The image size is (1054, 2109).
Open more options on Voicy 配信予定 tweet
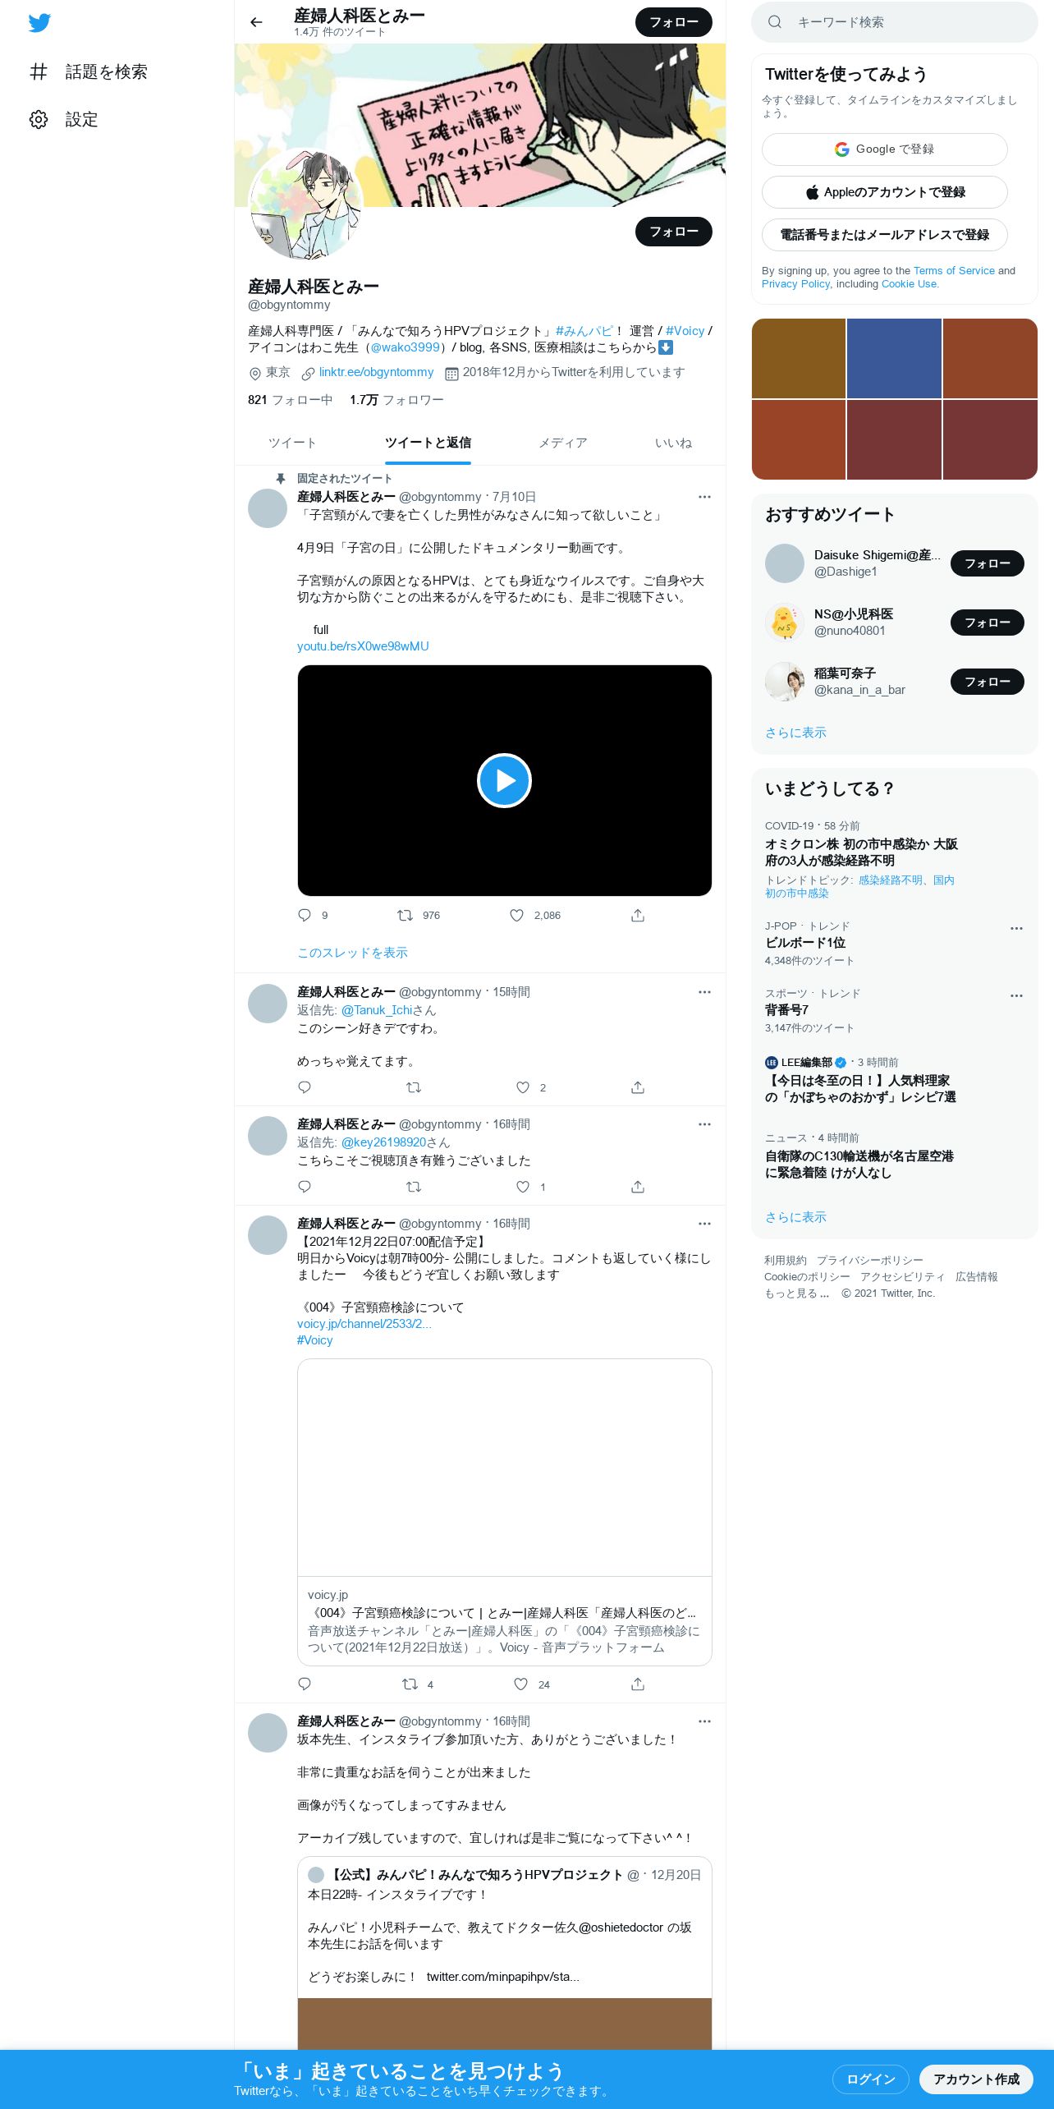(704, 1224)
